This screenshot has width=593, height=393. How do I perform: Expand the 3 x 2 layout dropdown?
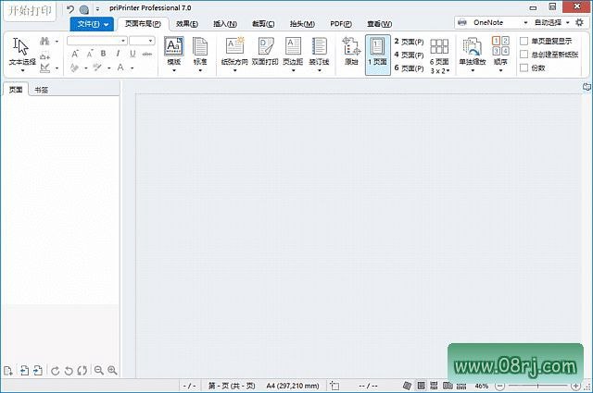pos(440,70)
